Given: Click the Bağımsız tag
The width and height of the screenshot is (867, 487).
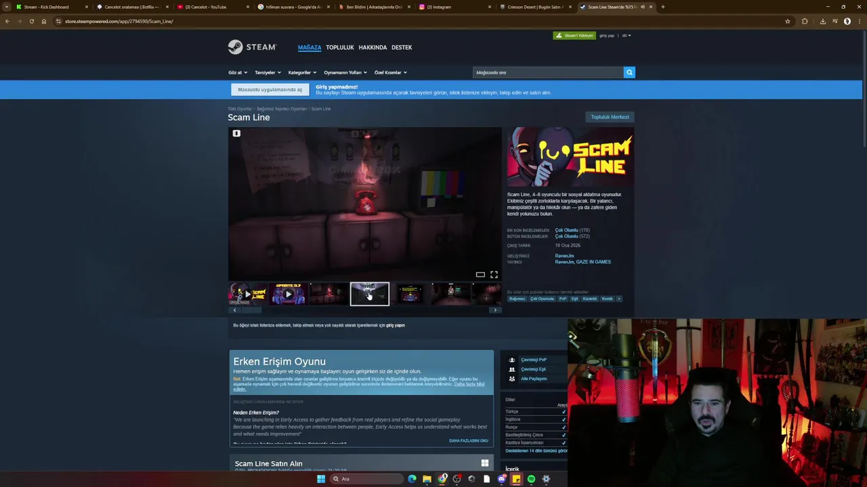Looking at the screenshot, I should point(517,298).
